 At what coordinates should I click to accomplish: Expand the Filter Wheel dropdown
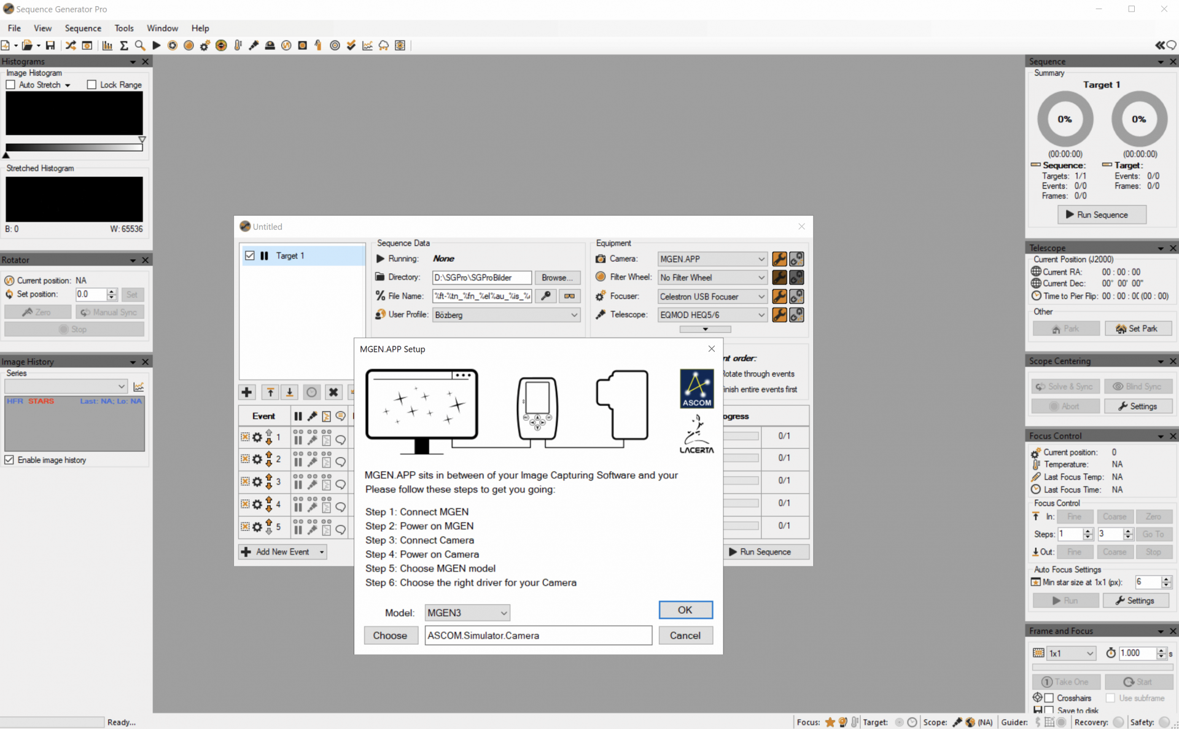click(x=712, y=278)
